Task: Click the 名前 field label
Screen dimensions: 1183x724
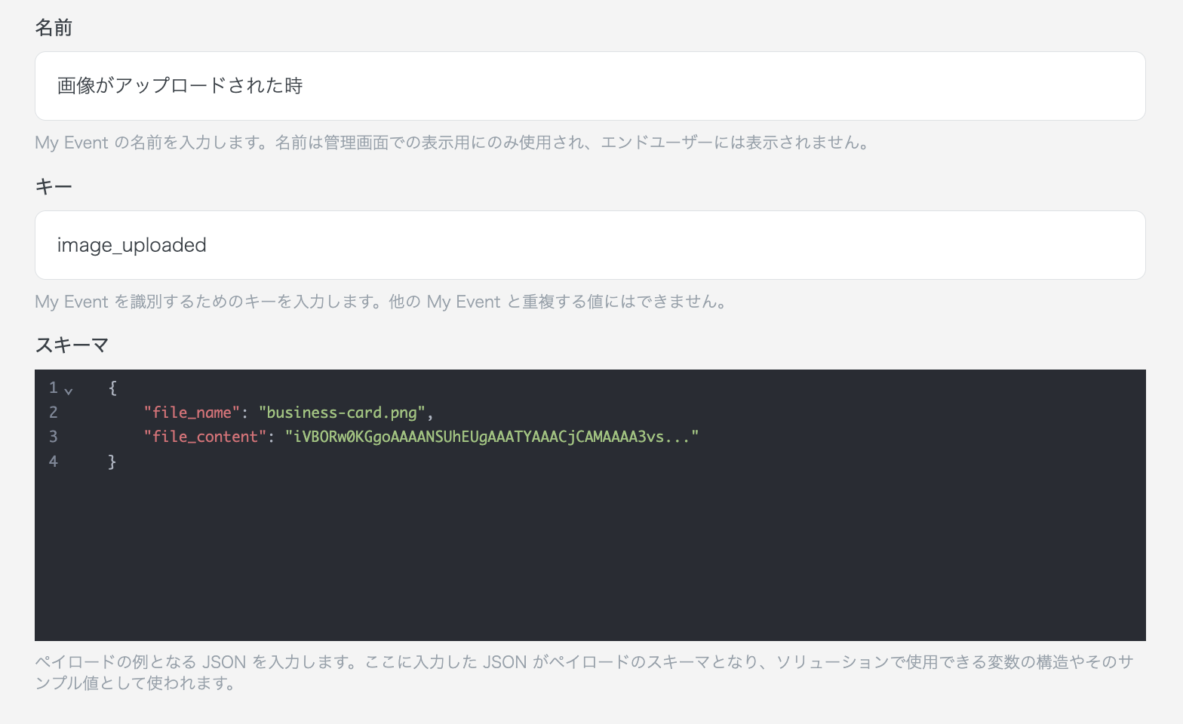Action: (x=54, y=28)
